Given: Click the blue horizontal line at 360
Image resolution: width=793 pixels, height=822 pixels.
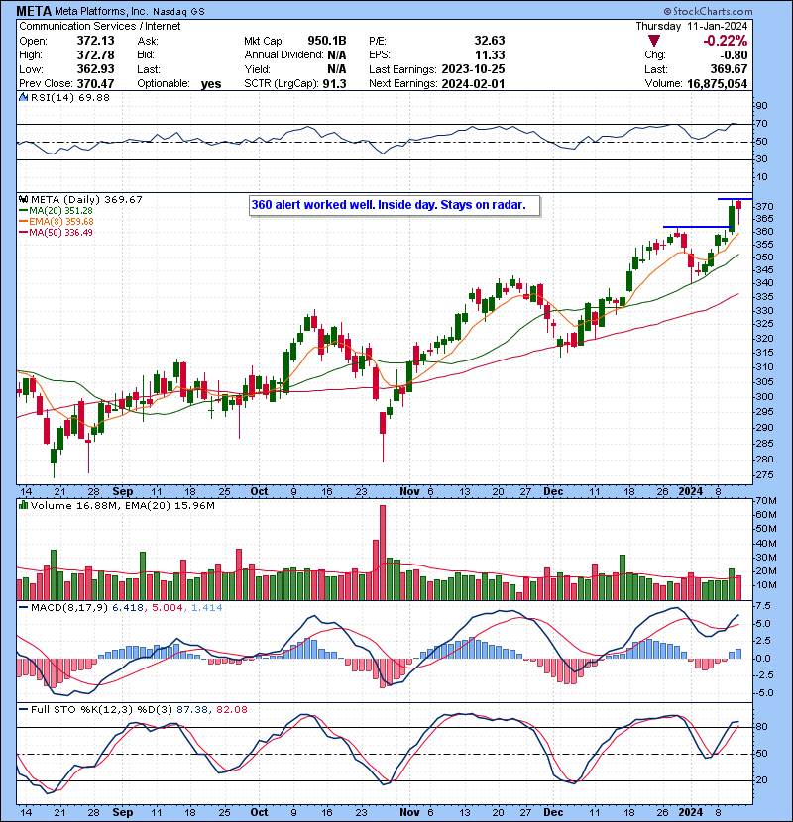Looking at the screenshot, I should coord(697,227).
